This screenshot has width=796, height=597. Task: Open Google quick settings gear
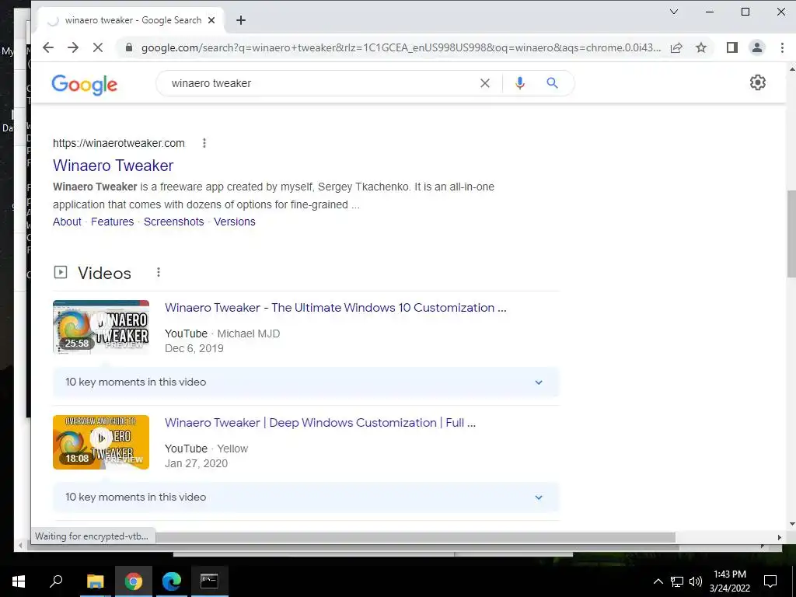[757, 82]
